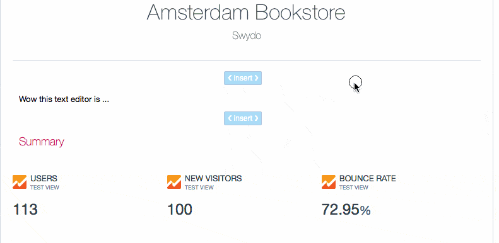
Task: Click the 72.95% bounce rate value
Action: [346, 210]
